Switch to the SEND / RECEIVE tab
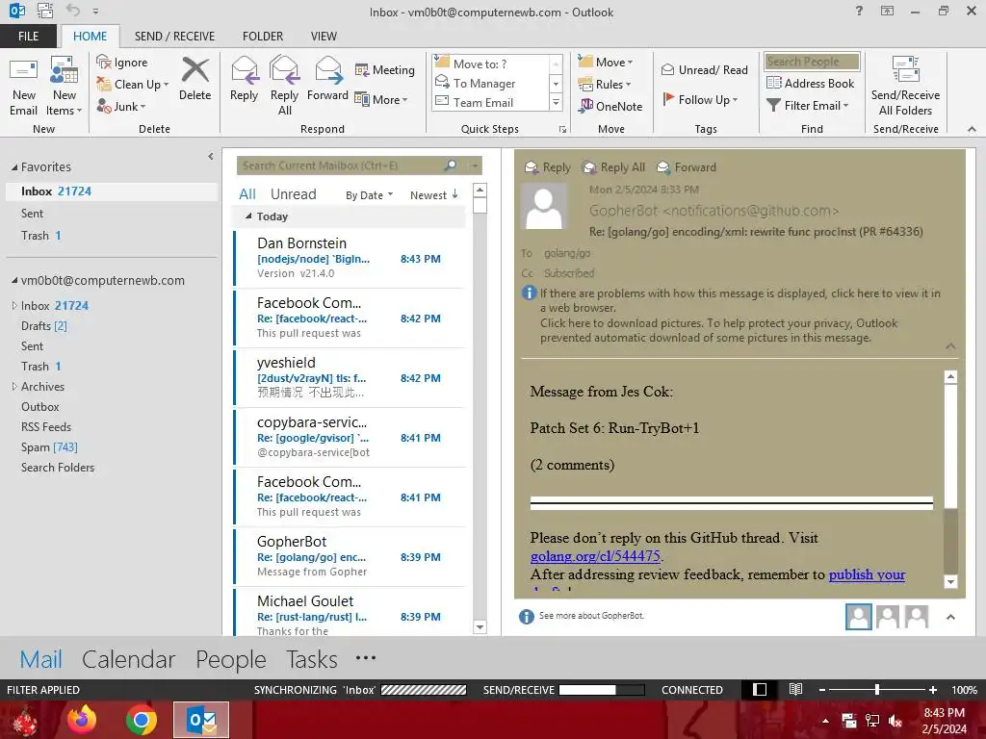986x739 pixels. click(x=174, y=36)
